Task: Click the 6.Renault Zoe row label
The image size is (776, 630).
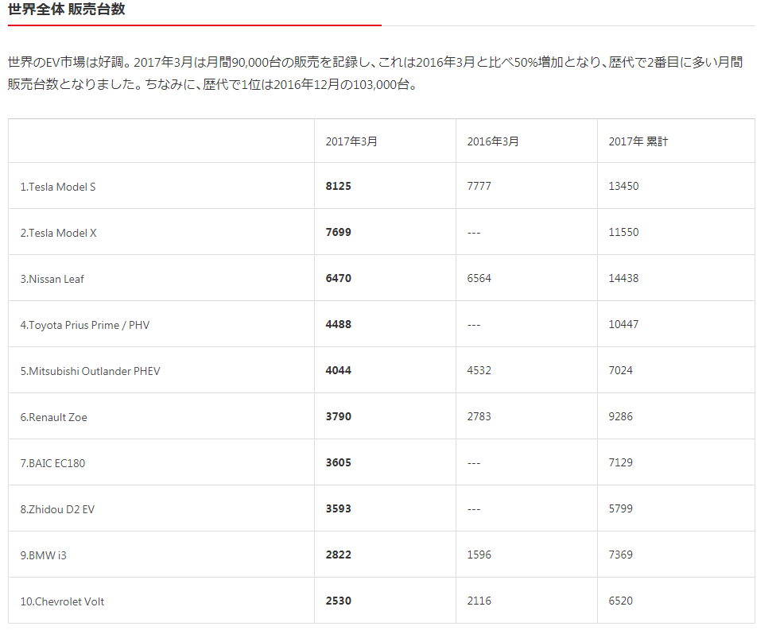Action: 53,417
